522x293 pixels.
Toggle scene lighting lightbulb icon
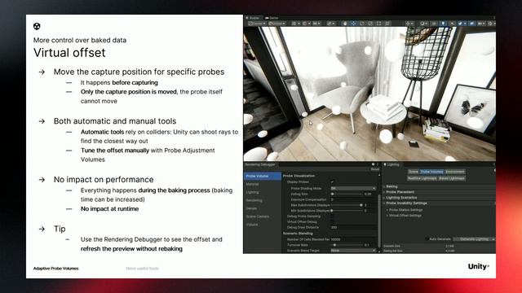click(443, 24)
